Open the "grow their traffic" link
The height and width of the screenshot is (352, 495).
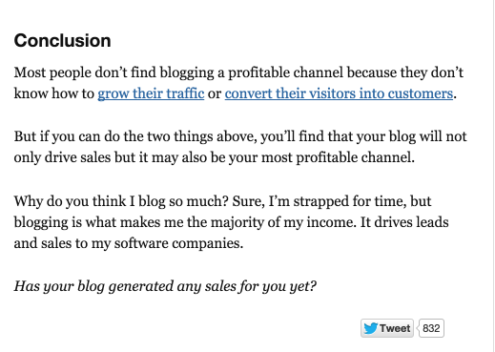tap(151, 93)
